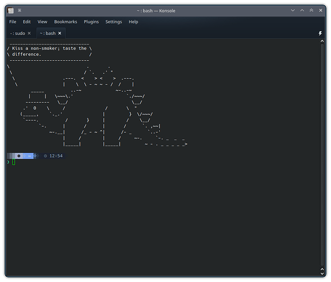The image size is (331, 282).
Task: Close the bash tab with its X
Action: (x=60, y=33)
